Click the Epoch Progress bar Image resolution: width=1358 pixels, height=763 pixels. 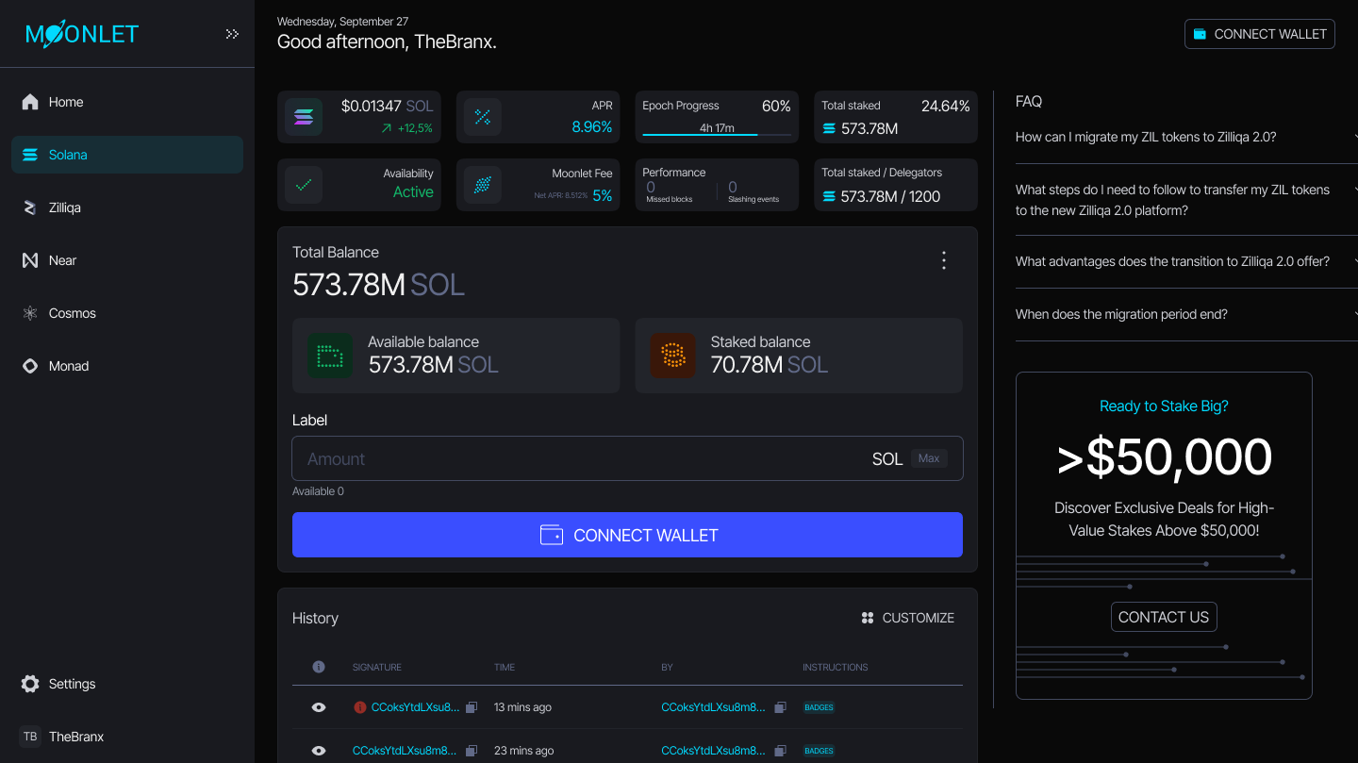pyautogui.click(x=717, y=135)
